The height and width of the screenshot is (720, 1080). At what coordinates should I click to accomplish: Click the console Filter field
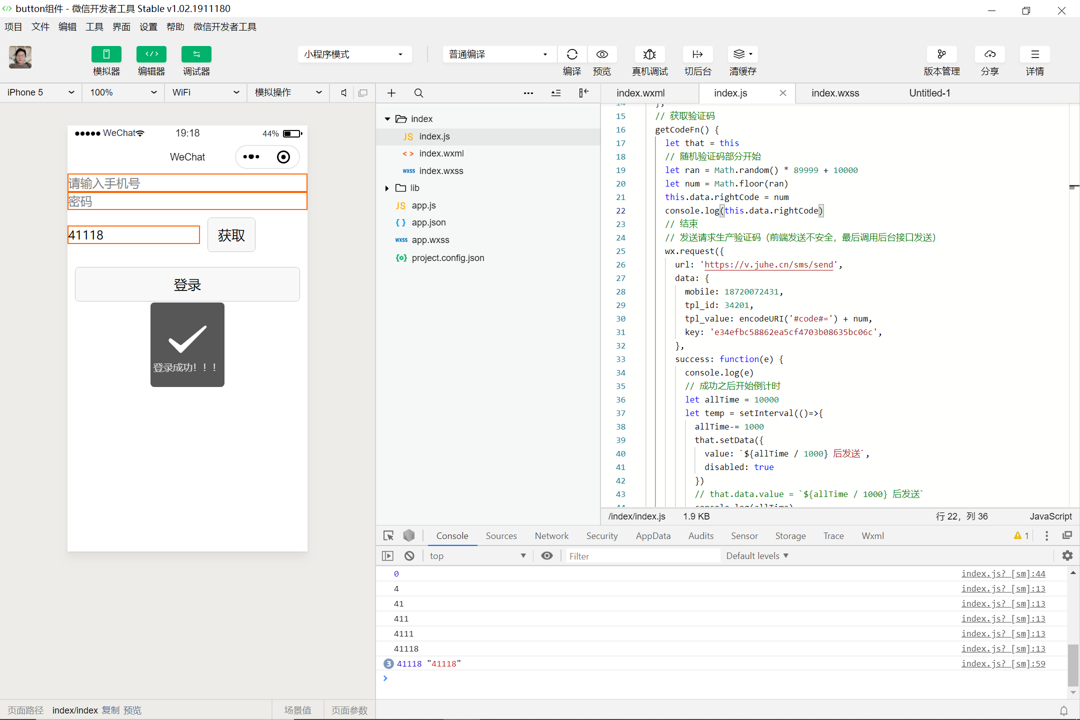point(643,556)
